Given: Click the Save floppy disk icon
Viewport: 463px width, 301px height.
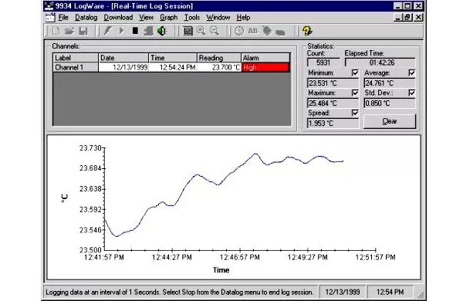Looking at the screenshot, I should 83,31.
